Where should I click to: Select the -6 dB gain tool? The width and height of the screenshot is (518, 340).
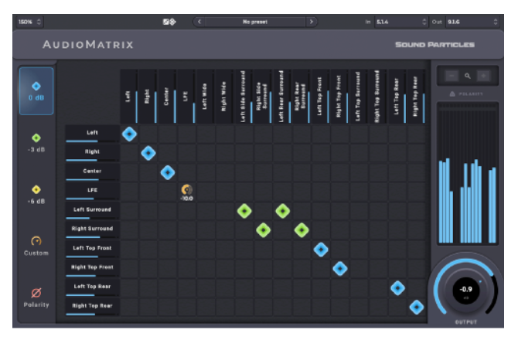pos(36,193)
